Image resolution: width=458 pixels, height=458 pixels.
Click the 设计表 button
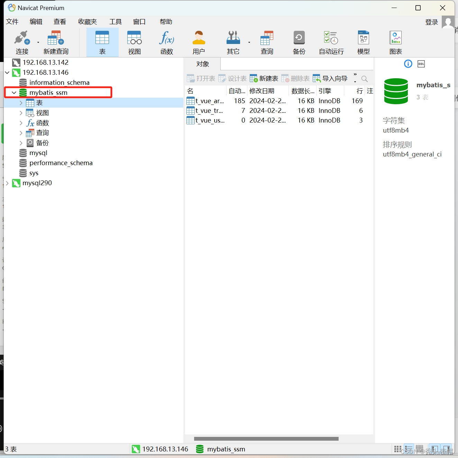(x=232, y=79)
